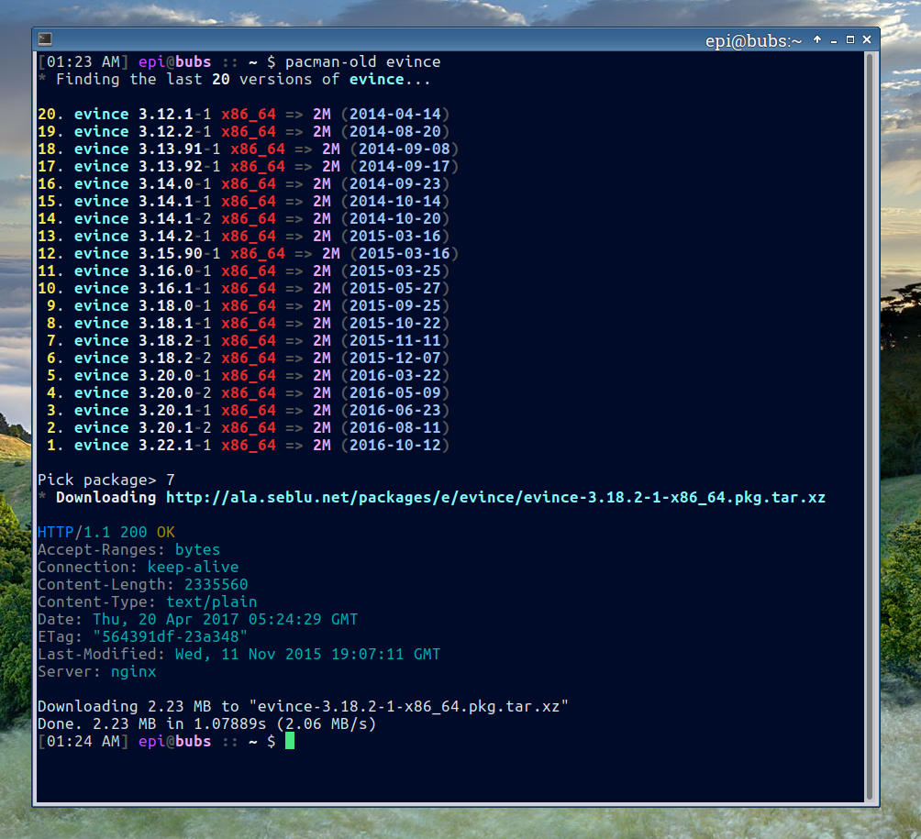Select row 12 evince 3.15.90-1
Viewport: 921px width, 839px height.
tap(248, 254)
